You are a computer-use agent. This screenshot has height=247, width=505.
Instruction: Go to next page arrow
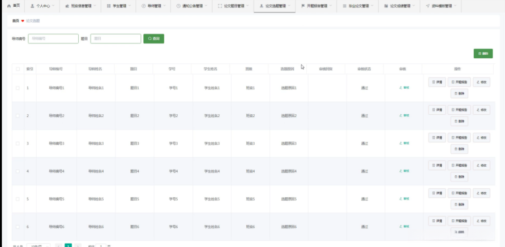[x=78, y=245]
